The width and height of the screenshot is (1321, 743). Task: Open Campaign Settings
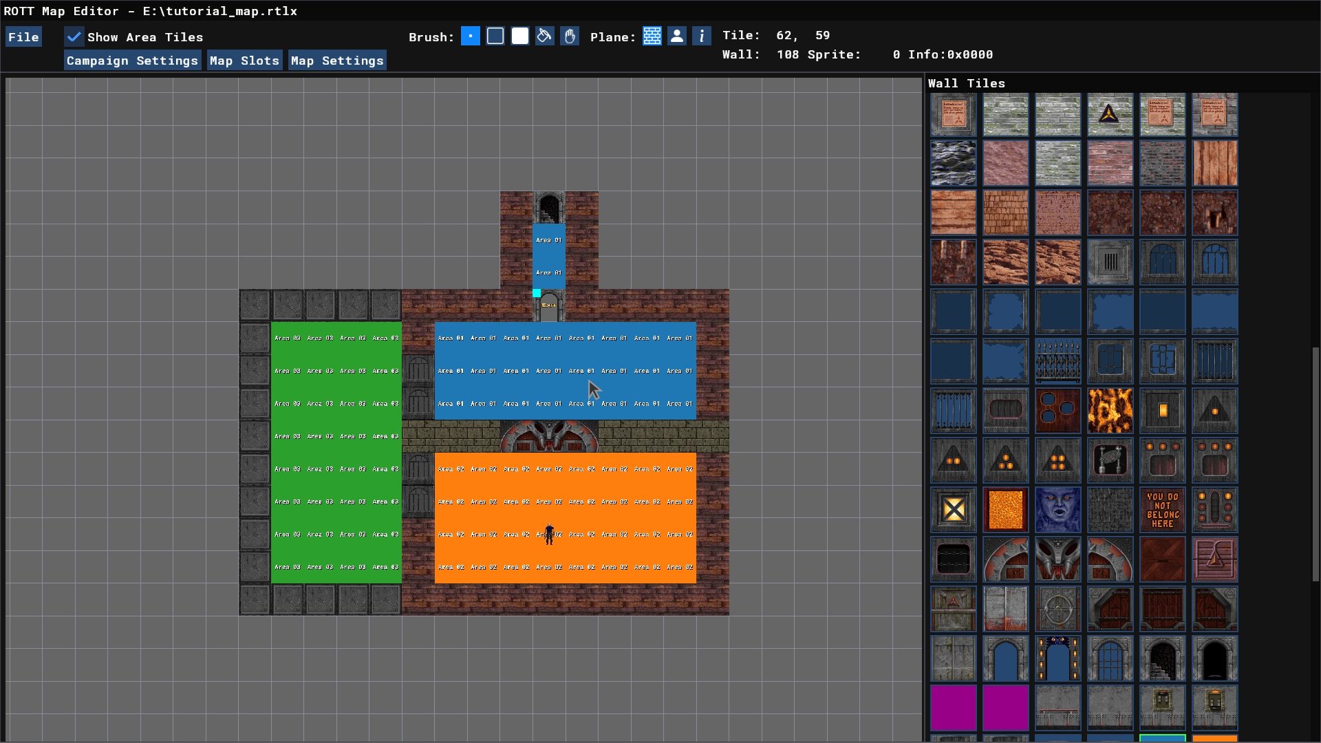coord(132,61)
